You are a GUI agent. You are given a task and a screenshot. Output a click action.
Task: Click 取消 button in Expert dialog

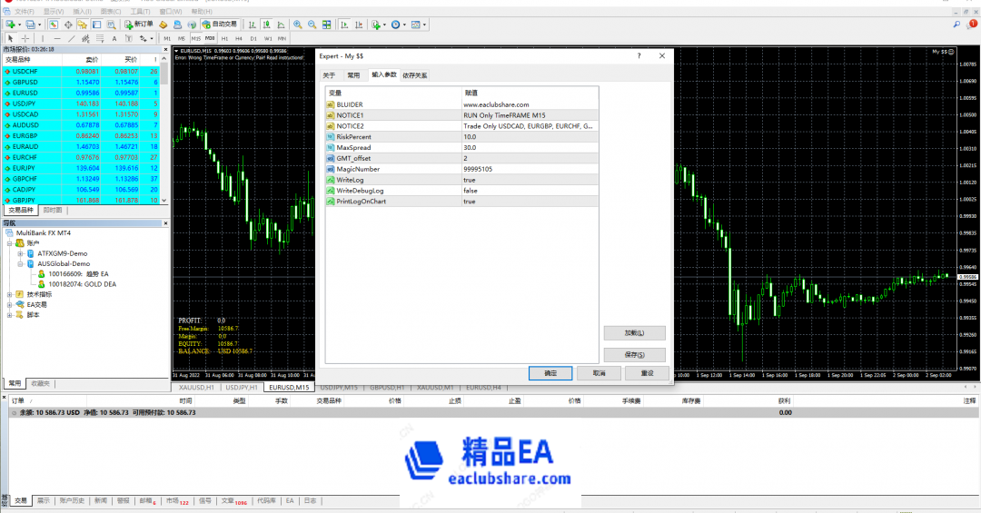coord(599,373)
